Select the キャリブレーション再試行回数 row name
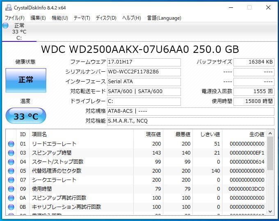The image size is (279, 221). [66, 207]
